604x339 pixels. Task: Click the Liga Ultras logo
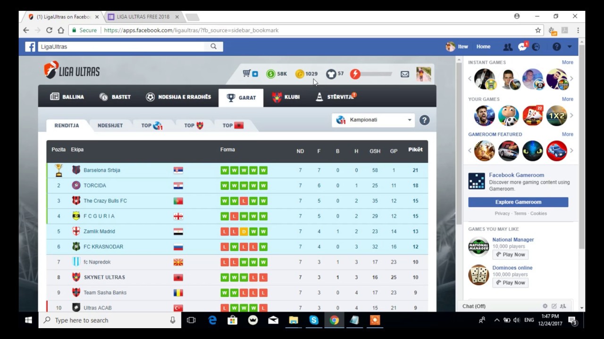click(x=72, y=71)
